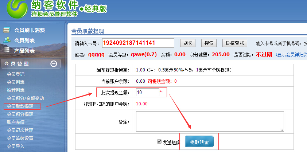Focus the card number input field

tap(138, 43)
